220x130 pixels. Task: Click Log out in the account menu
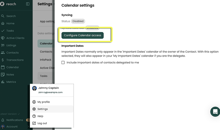(x=42, y=123)
